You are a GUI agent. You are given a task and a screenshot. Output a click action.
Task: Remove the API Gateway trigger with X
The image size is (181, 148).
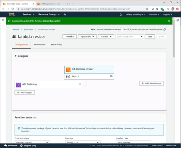click(80, 84)
